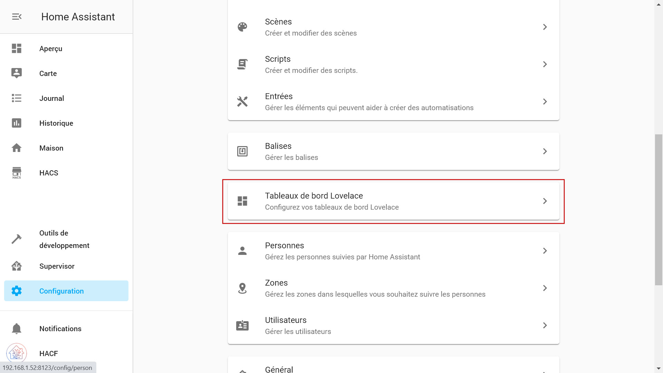
Task: Open Utilisateurs via its chevron arrow
Action: [x=545, y=325]
